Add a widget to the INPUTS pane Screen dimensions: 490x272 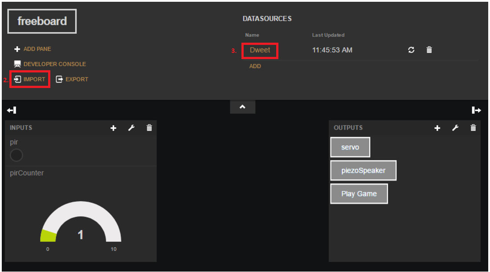tap(113, 128)
